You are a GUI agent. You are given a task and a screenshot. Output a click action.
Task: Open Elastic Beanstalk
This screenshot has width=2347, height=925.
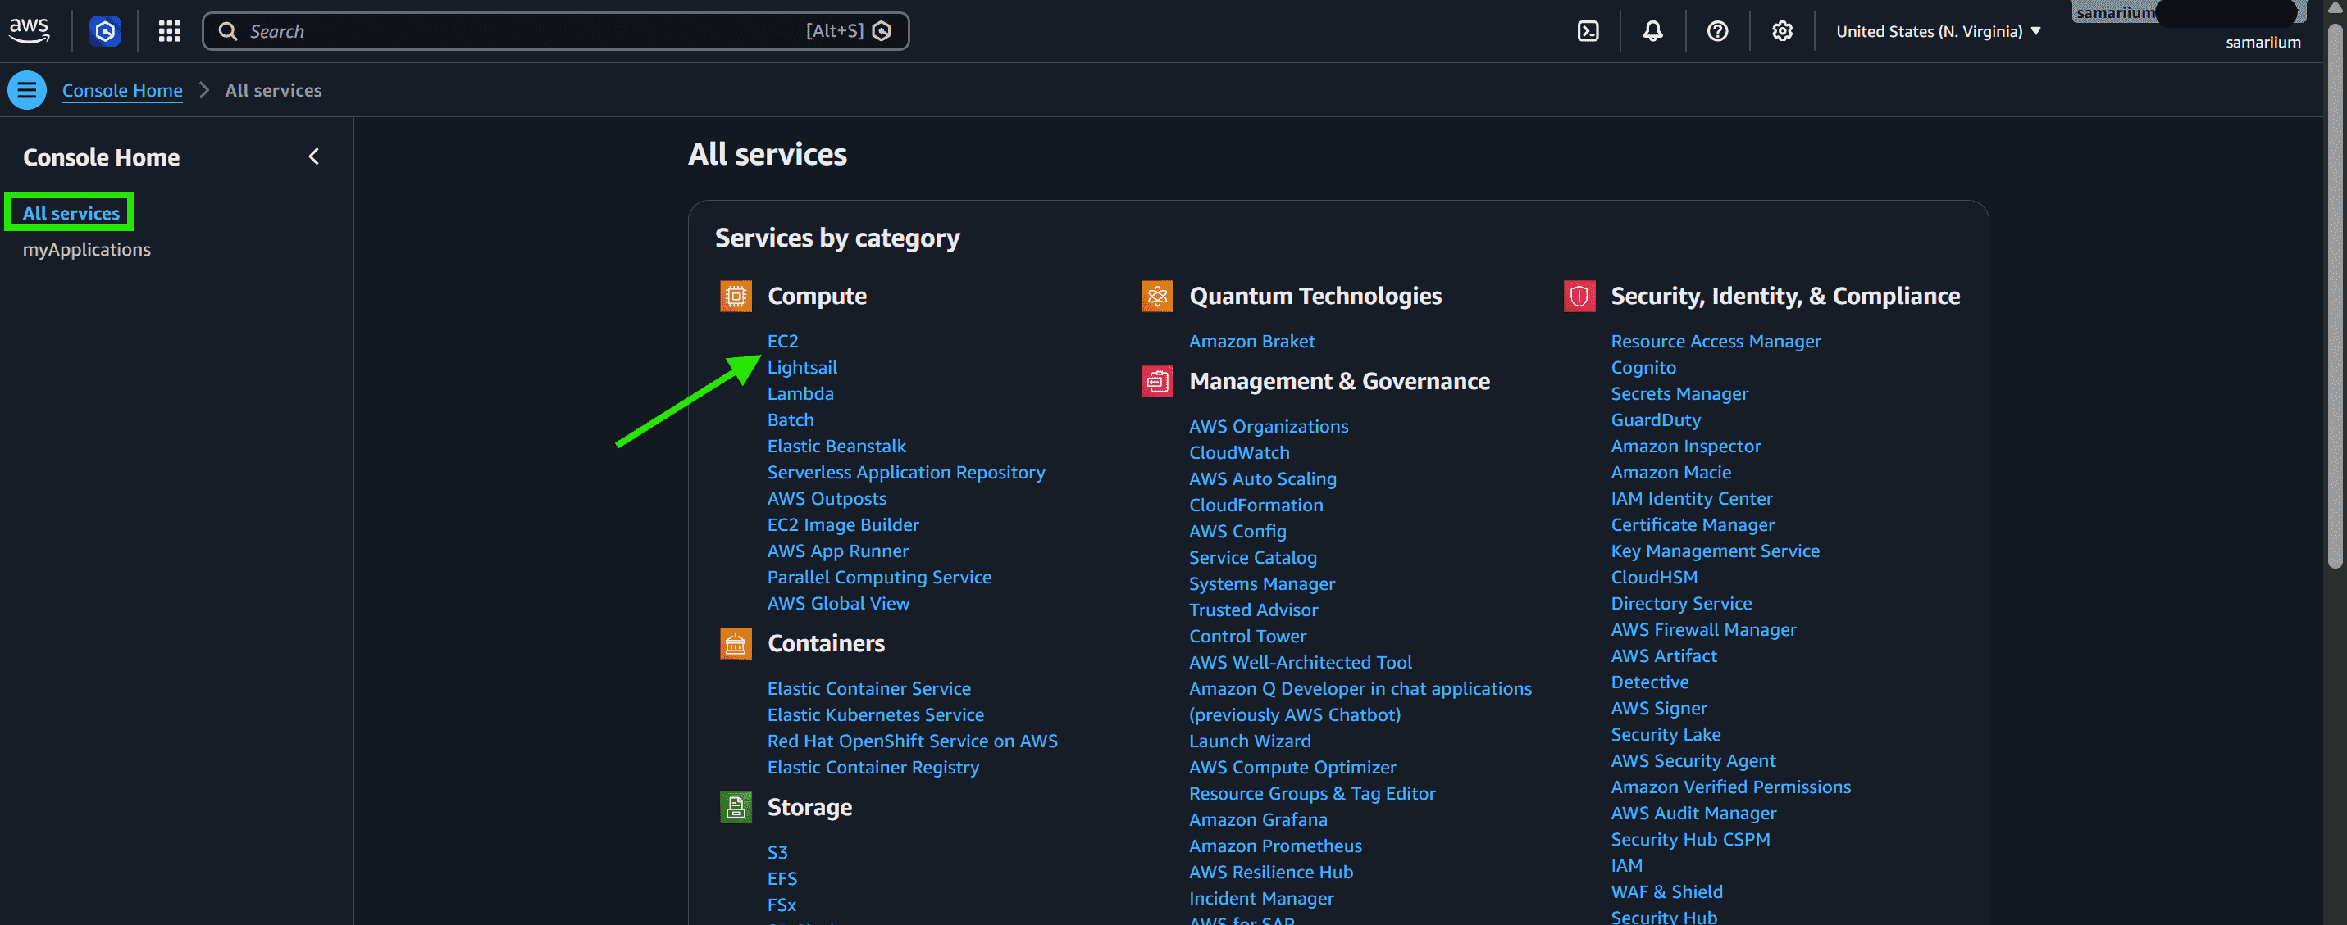(x=836, y=446)
